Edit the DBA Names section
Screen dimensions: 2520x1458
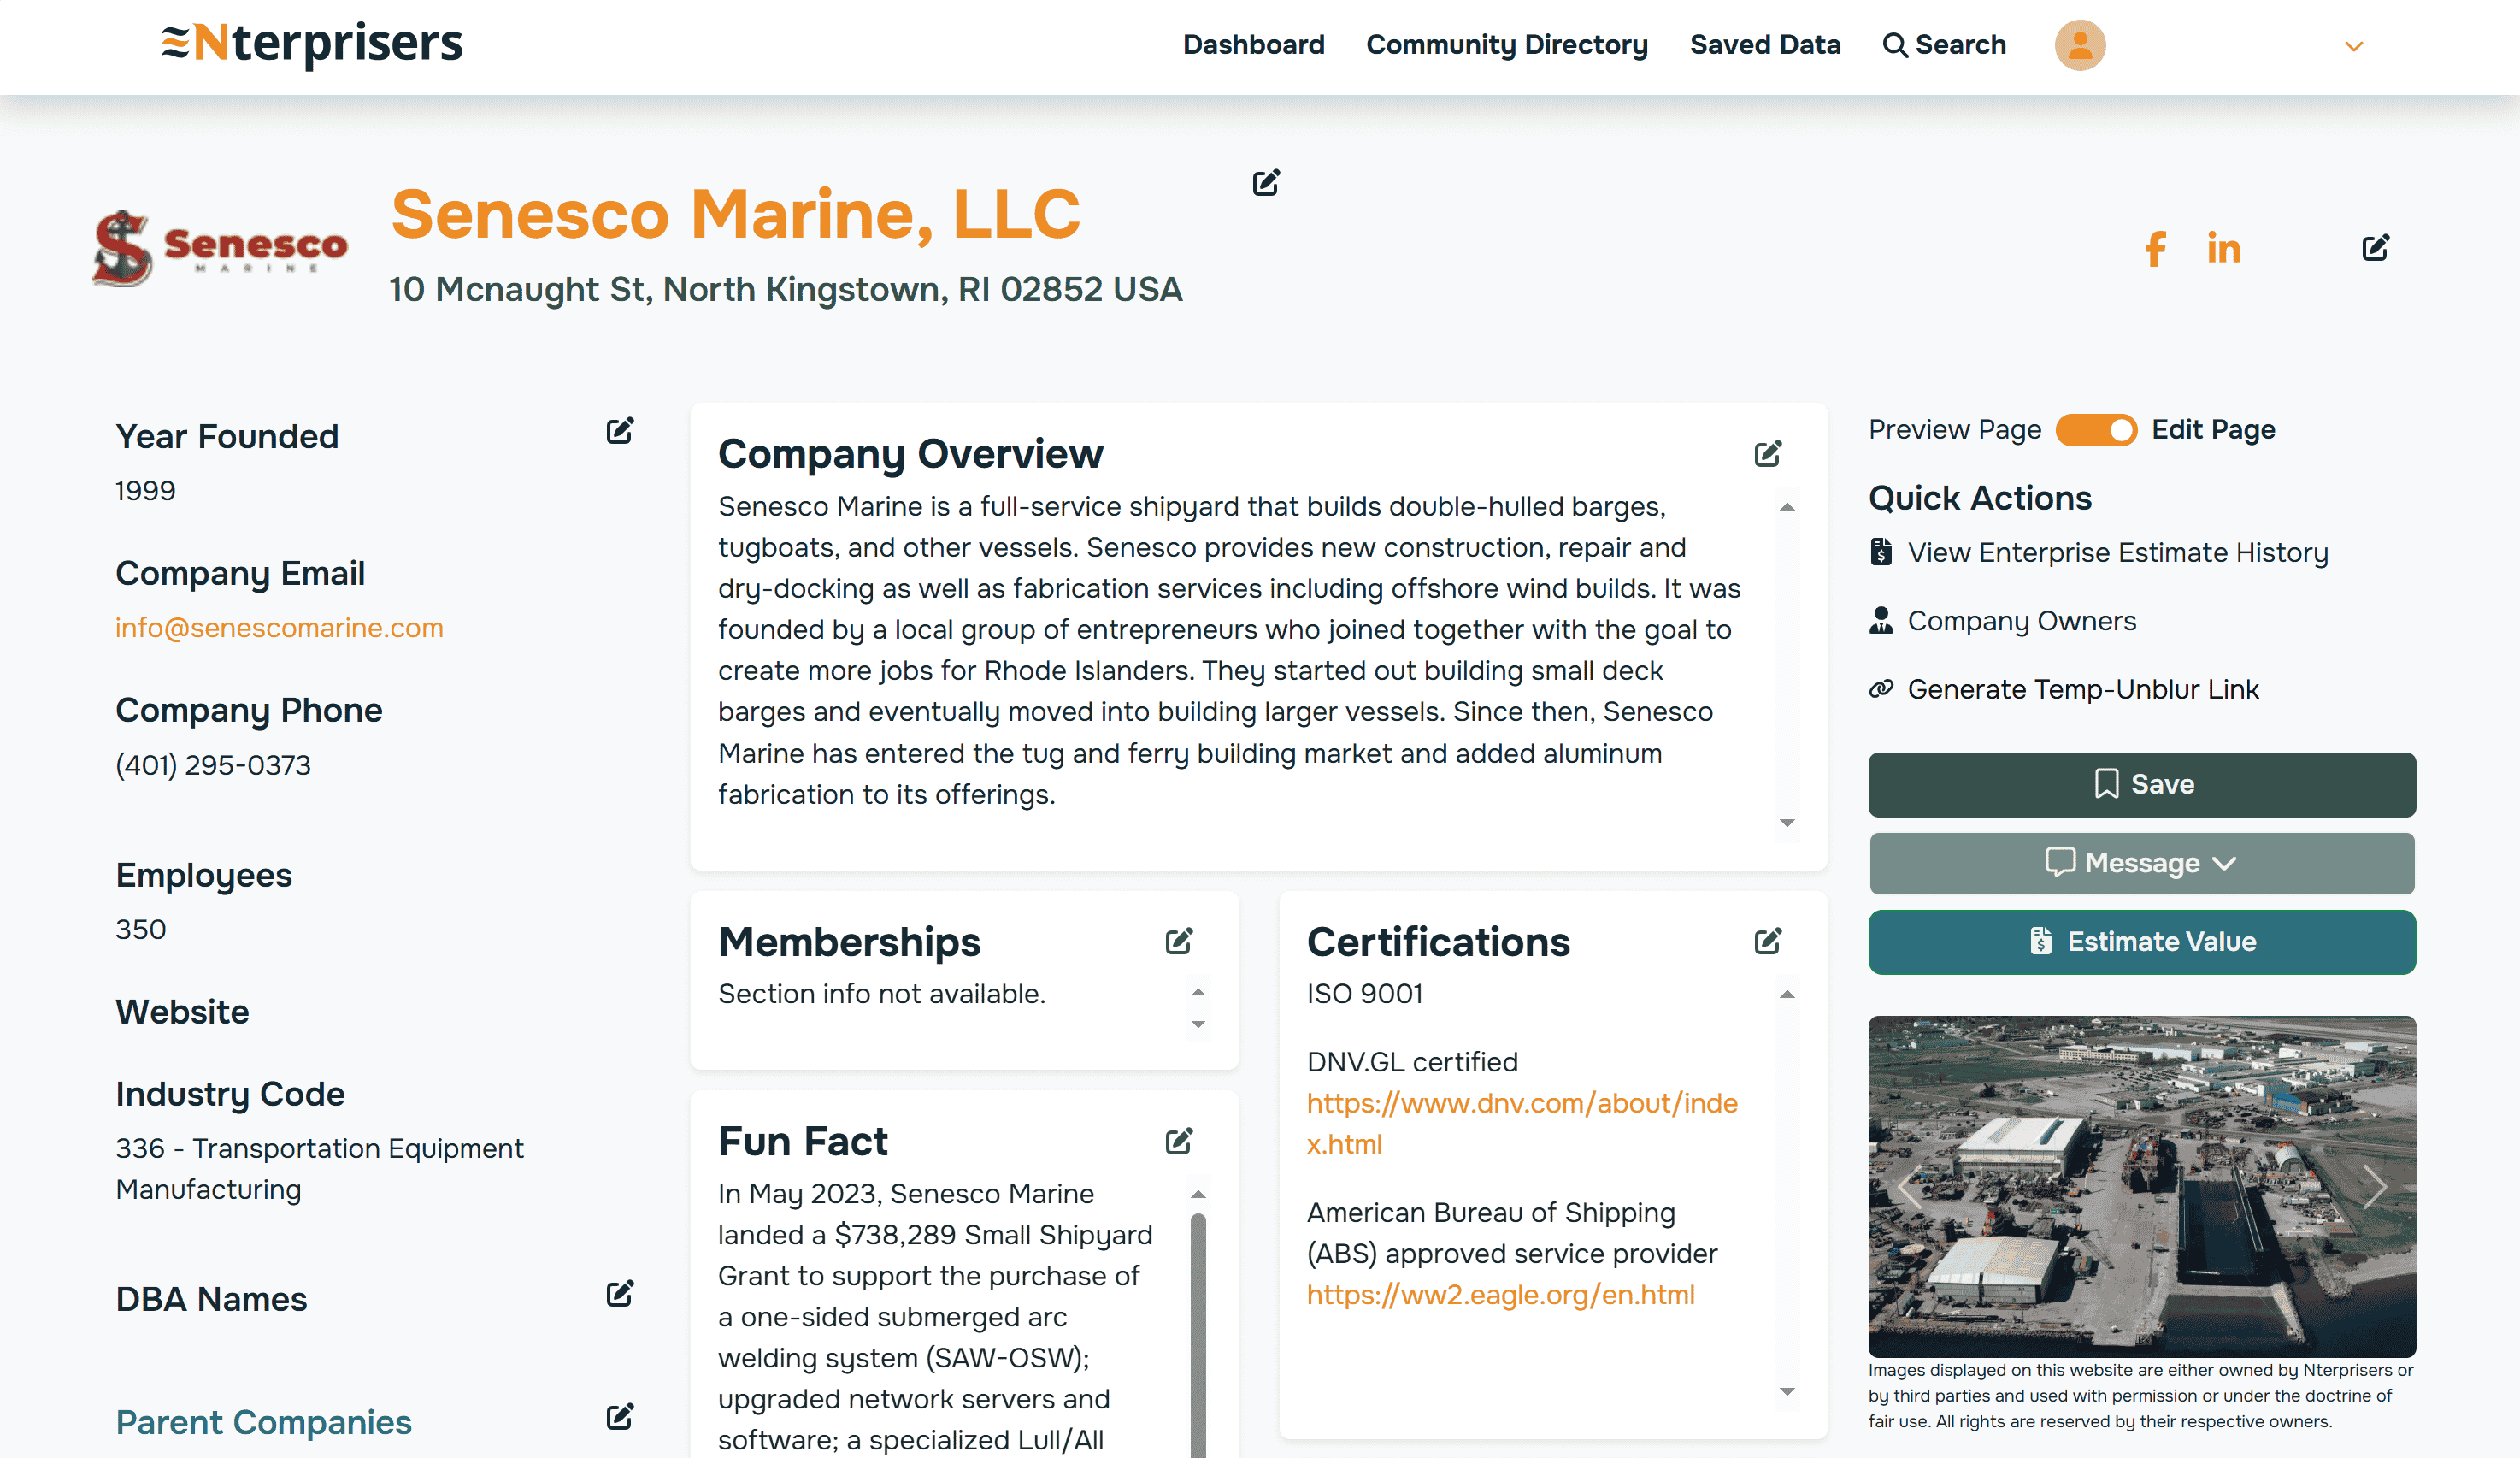[619, 1294]
